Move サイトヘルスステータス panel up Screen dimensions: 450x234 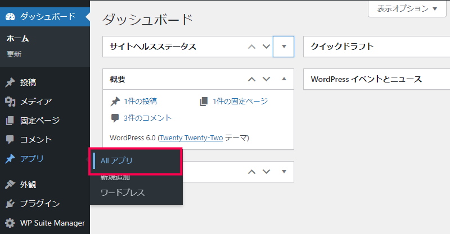pyautogui.click(x=251, y=47)
